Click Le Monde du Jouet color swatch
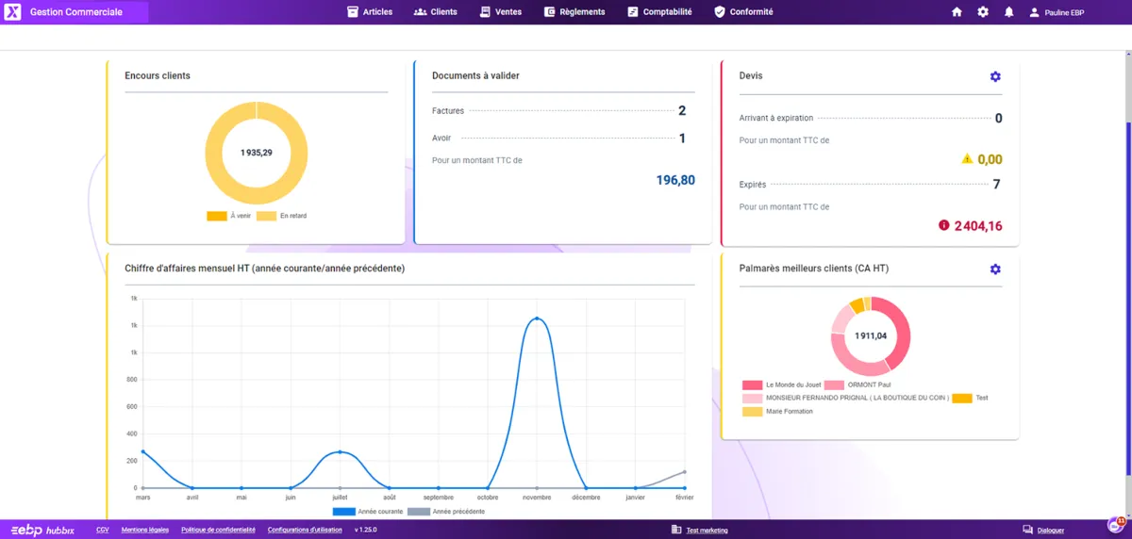This screenshot has width=1132, height=539. 752,384
